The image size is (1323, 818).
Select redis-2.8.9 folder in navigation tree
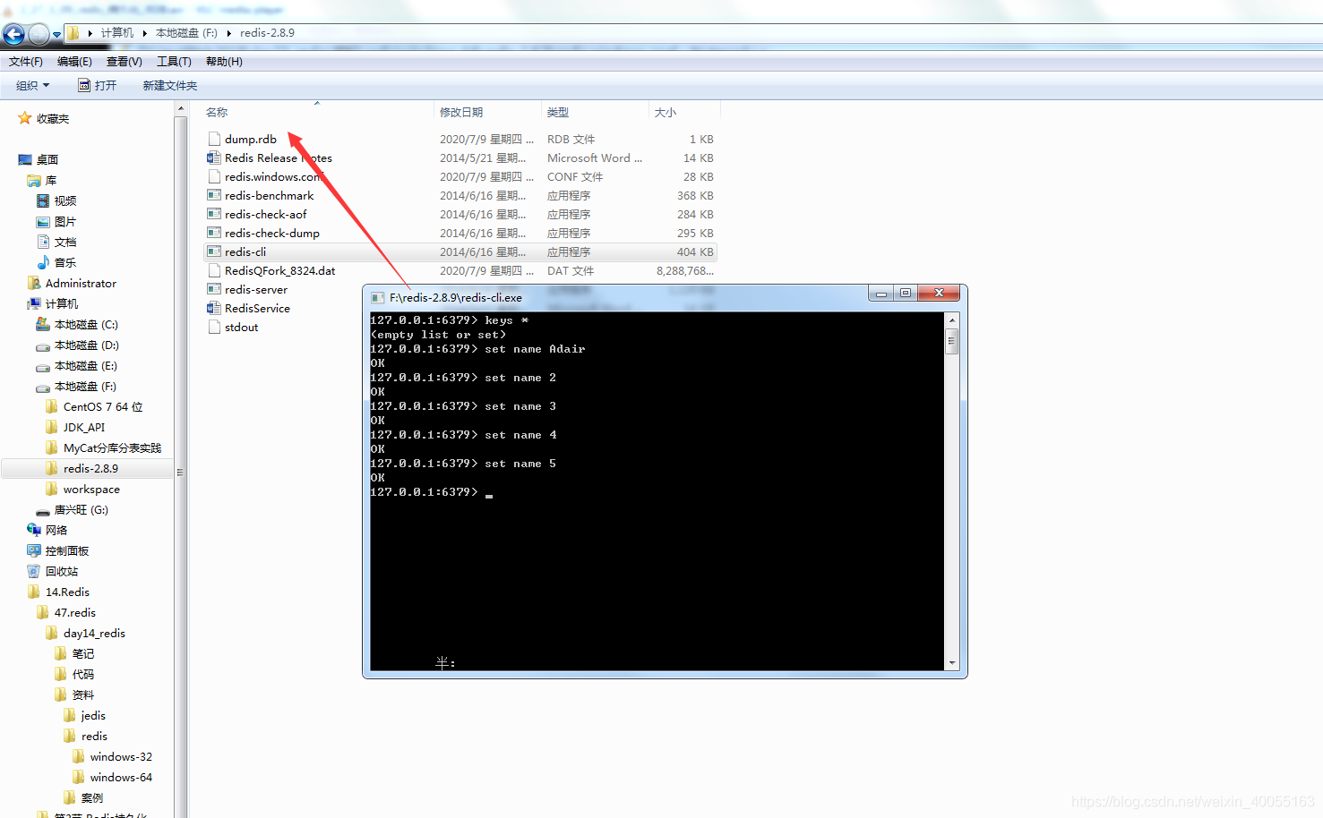90,468
